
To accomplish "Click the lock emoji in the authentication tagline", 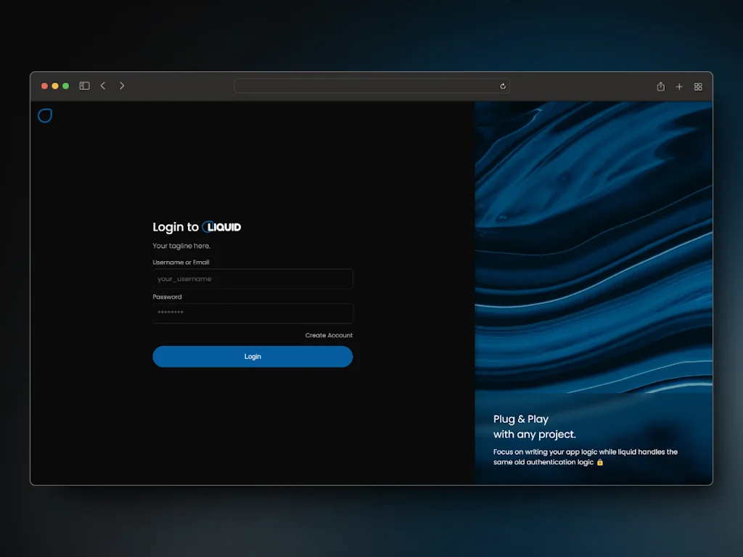I will pos(599,462).
